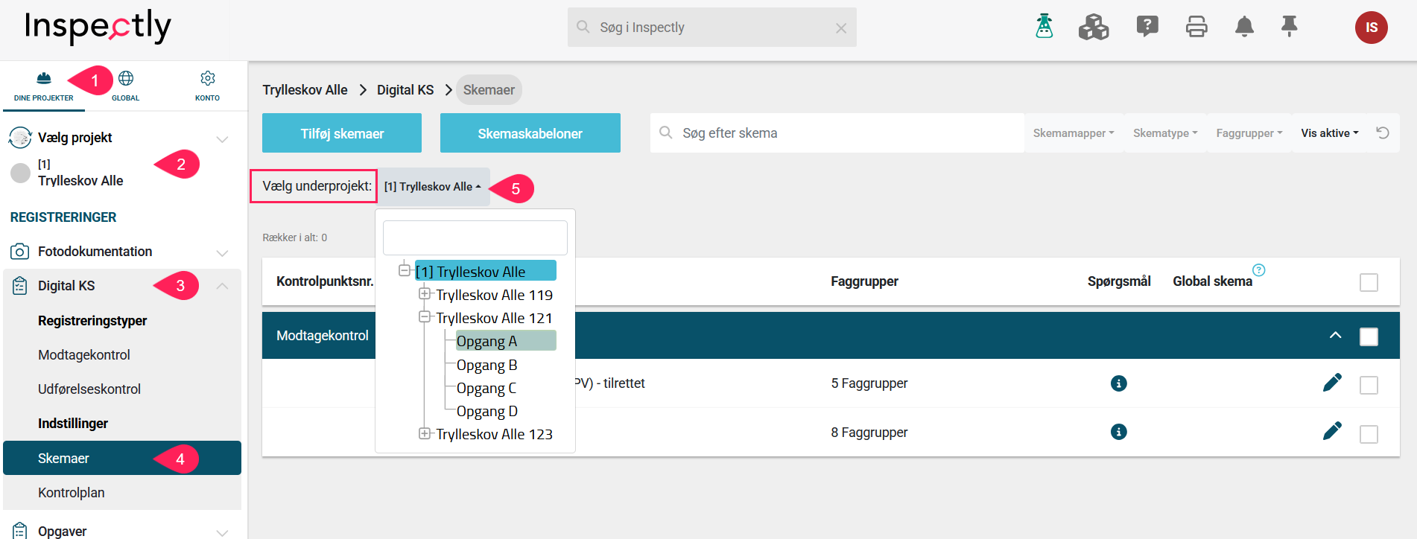Open the Skematype filter dropdown
This screenshot has width=1417, height=539.
pos(1165,133)
